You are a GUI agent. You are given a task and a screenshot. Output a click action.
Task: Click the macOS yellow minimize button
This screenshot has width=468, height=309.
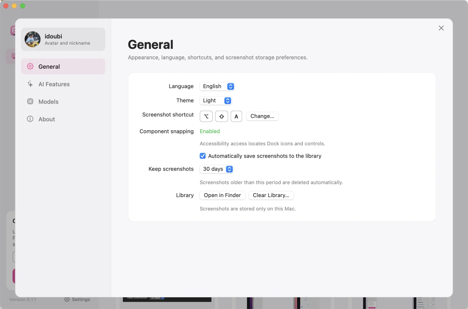point(14,6)
